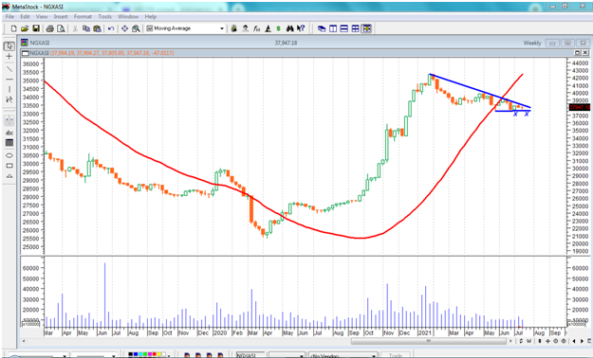Toggle the tile windows horizontally icon
The height and width of the screenshot is (358, 593).
click(x=344, y=28)
